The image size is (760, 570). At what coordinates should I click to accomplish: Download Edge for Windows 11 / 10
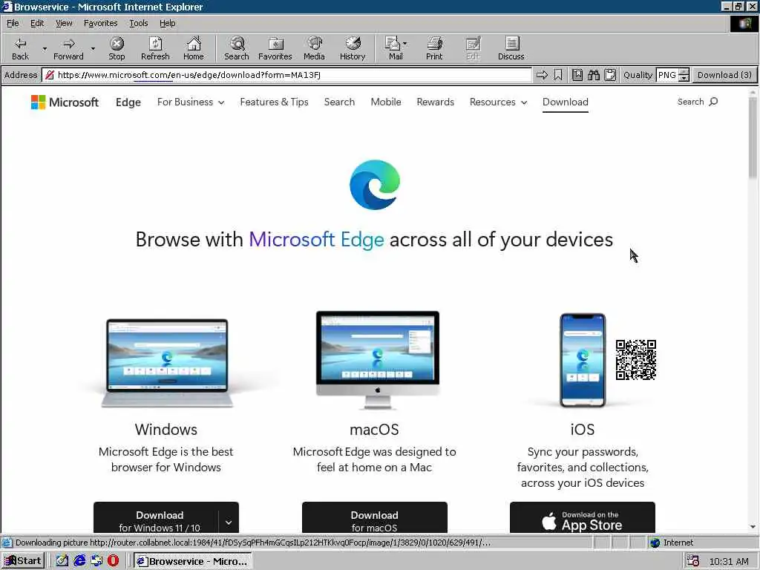click(156, 517)
